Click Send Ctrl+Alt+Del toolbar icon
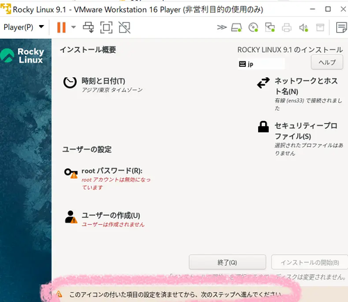The height and width of the screenshot is (302, 348). tap(88, 27)
